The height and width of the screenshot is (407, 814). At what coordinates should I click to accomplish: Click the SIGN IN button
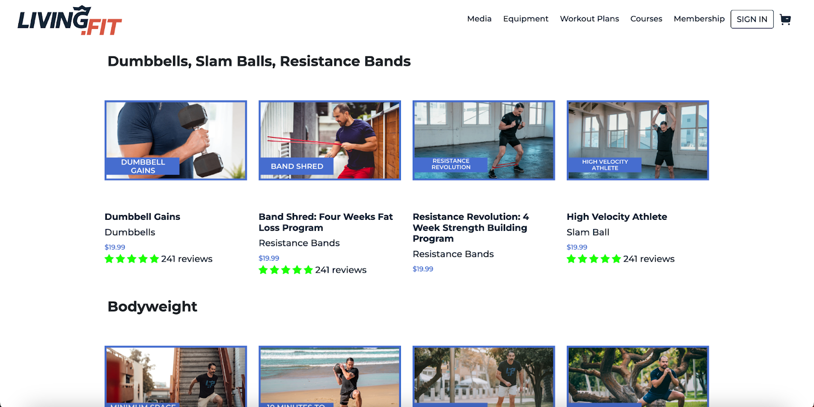[752, 19]
